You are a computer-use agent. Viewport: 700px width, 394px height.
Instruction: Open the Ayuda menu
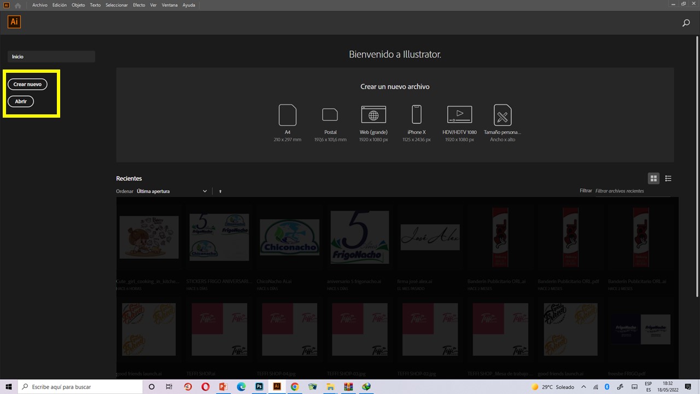pos(189,5)
